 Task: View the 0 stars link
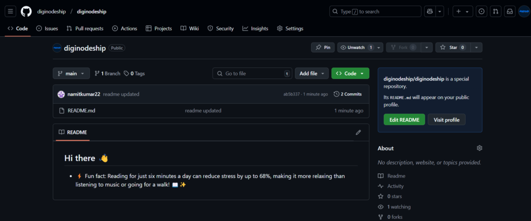click(390, 196)
